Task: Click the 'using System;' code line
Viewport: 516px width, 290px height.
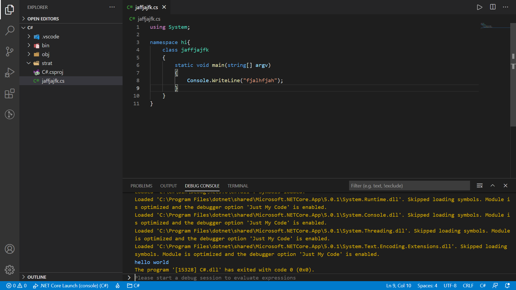Action: click(x=170, y=27)
